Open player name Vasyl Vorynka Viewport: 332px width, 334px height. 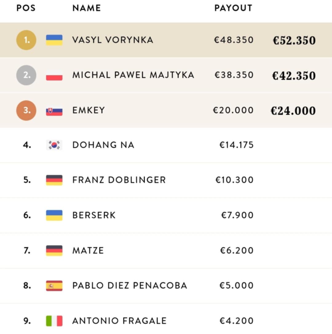[113, 40]
